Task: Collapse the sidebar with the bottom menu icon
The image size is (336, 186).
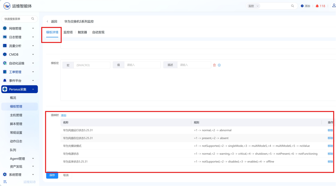Action: [x=5, y=182]
